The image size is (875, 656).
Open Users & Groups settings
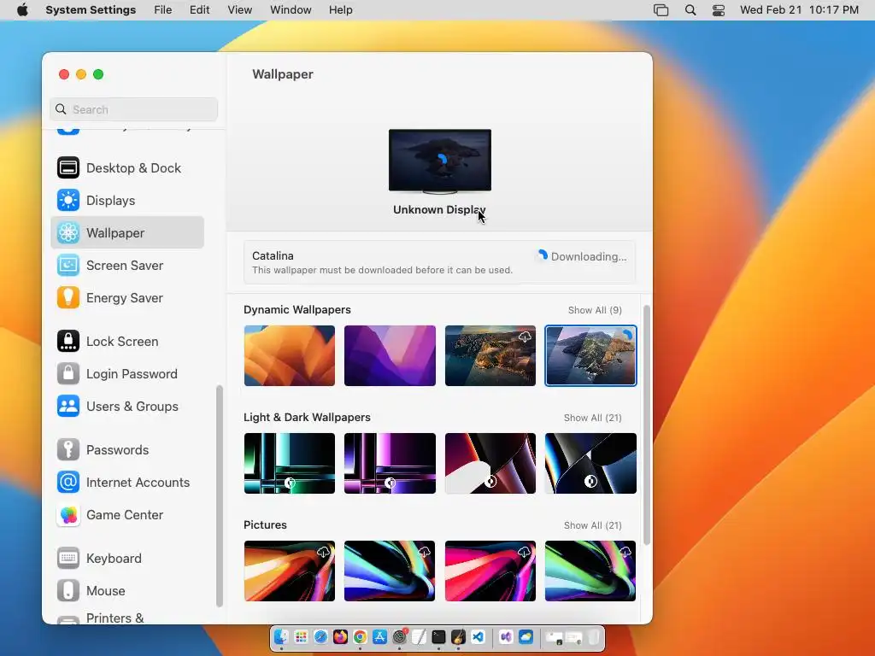pos(127,406)
